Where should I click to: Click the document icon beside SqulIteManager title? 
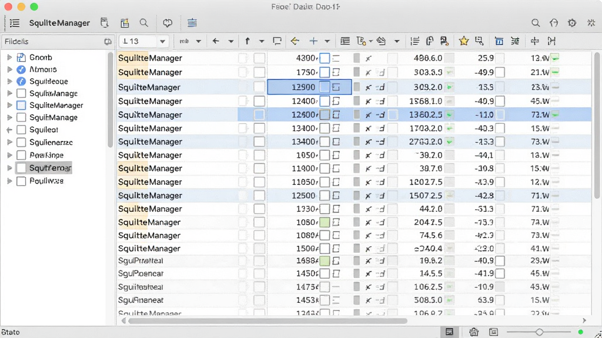(x=105, y=23)
